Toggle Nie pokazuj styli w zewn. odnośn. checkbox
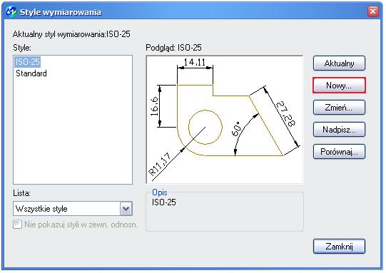Viewport: 386px width, 273px height. (17, 225)
